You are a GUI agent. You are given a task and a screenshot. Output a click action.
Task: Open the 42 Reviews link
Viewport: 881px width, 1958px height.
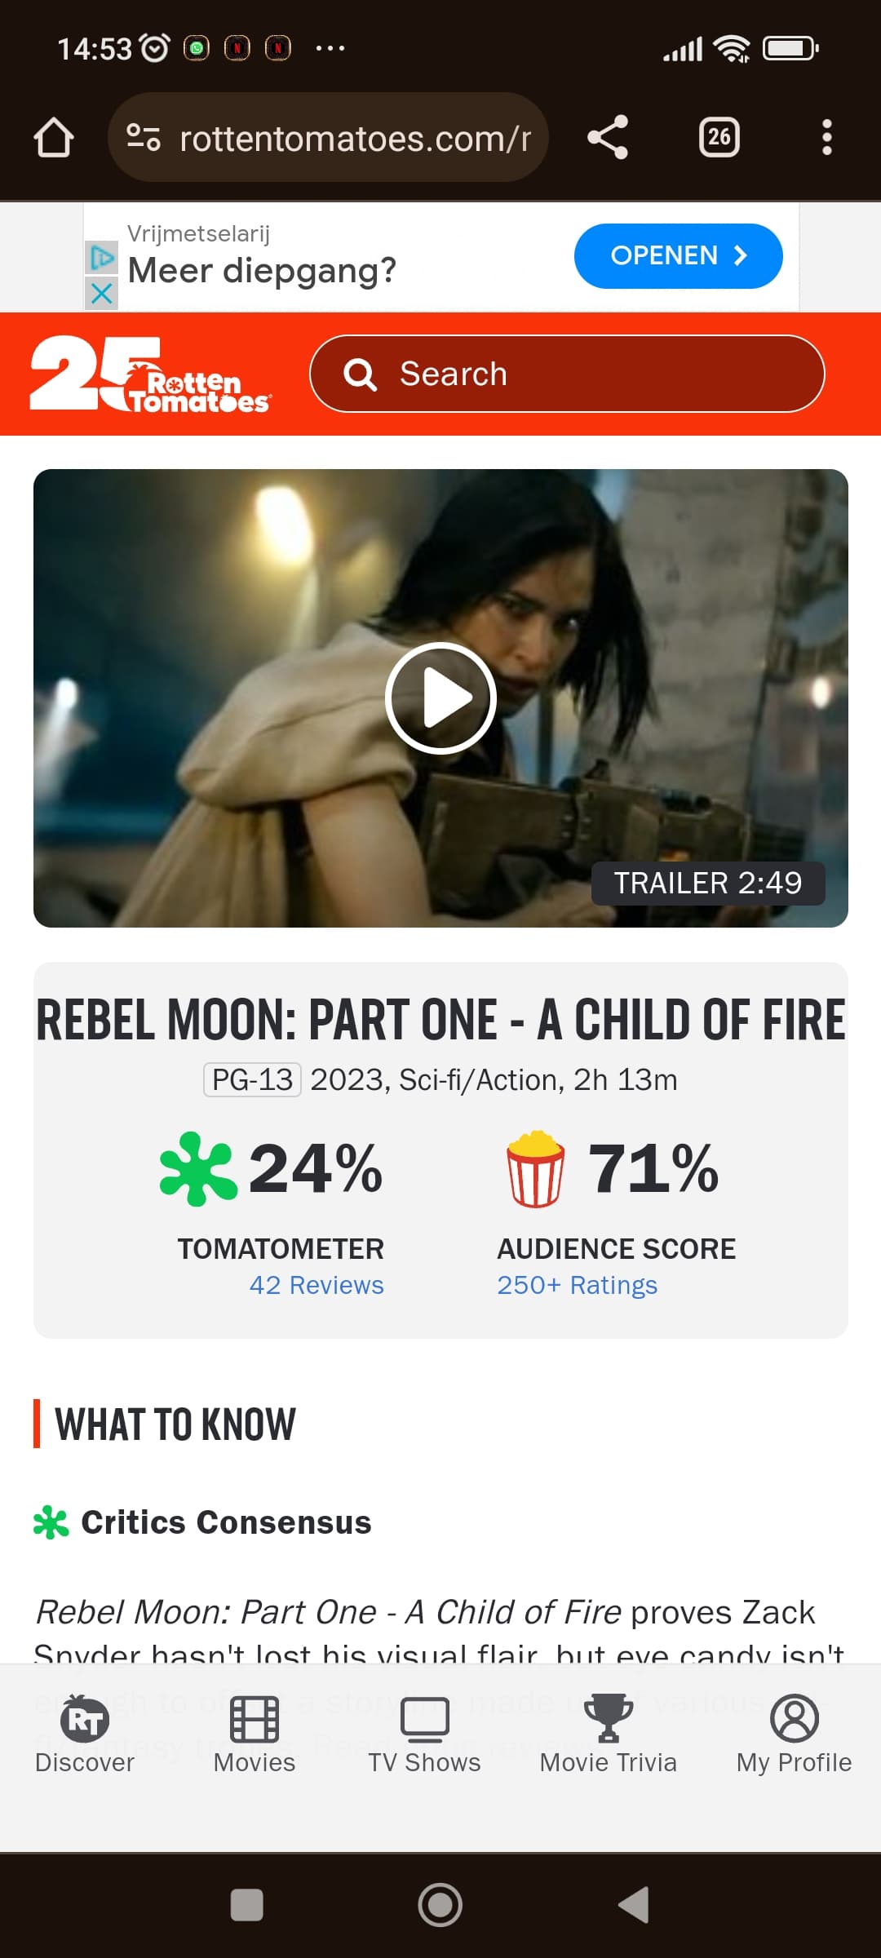coord(317,1285)
